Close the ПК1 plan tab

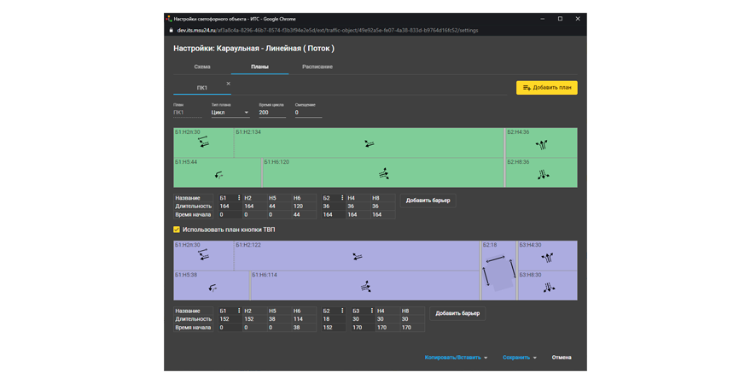click(228, 84)
